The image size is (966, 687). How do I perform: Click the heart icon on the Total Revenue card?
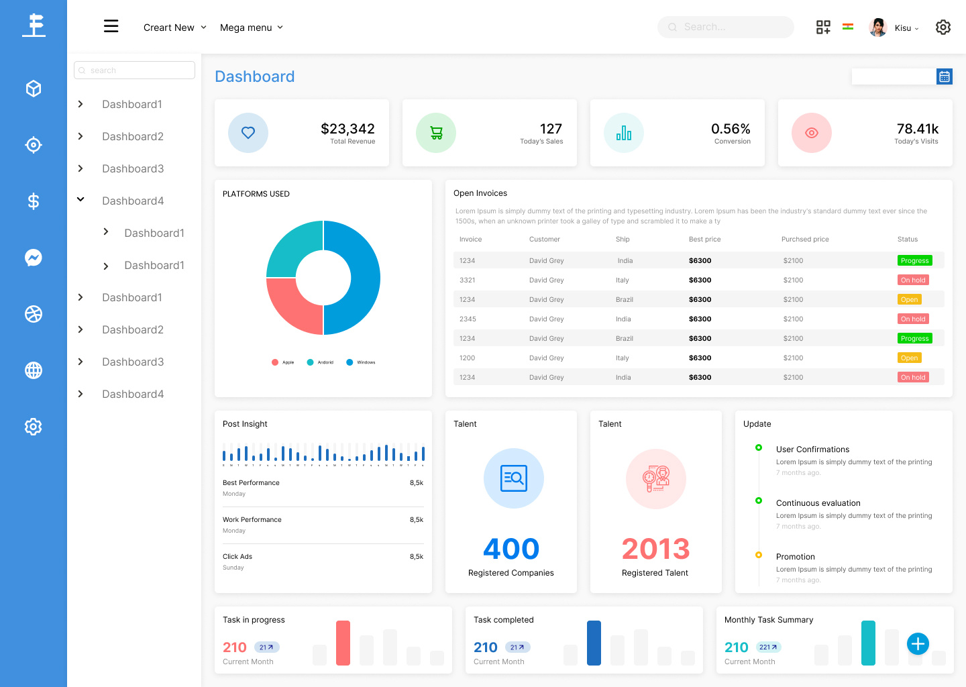[248, 133]
